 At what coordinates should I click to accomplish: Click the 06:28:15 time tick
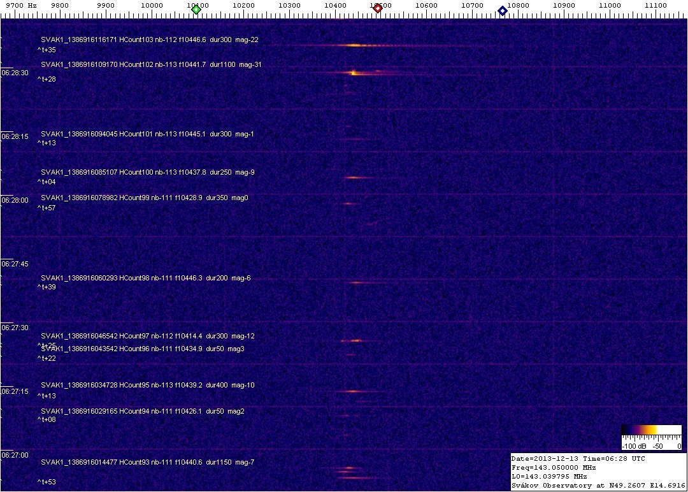coord(15,136)
